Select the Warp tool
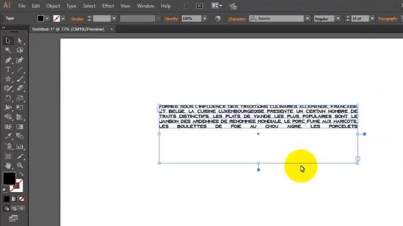 point(8,107)
